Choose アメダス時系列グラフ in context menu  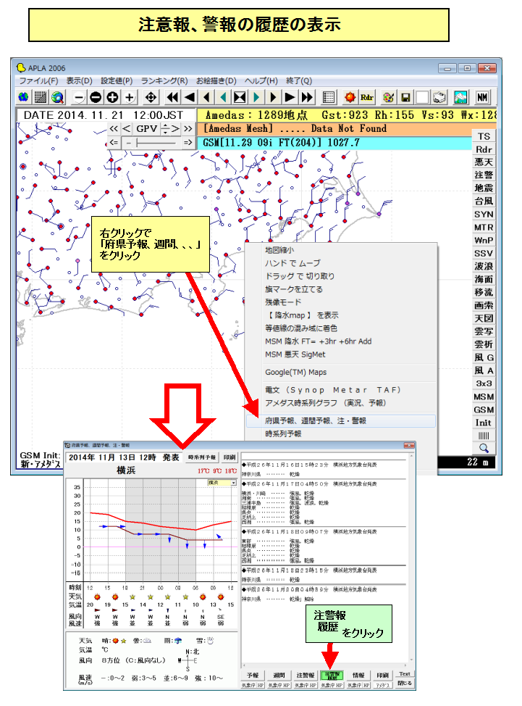click(341, 403)
